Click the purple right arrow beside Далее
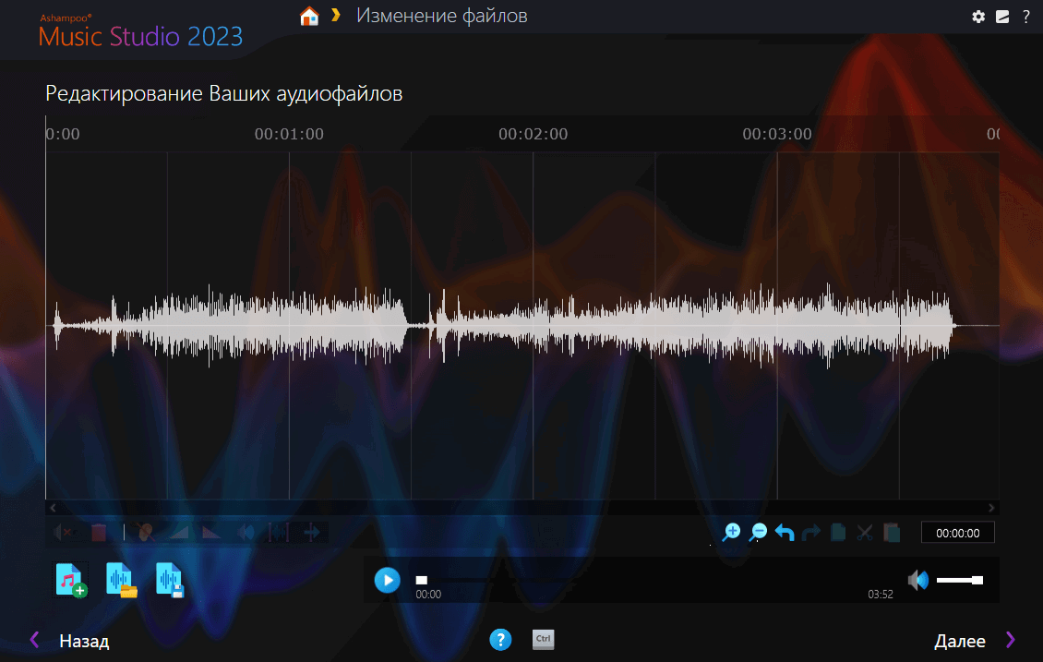 coord(1011,640)
